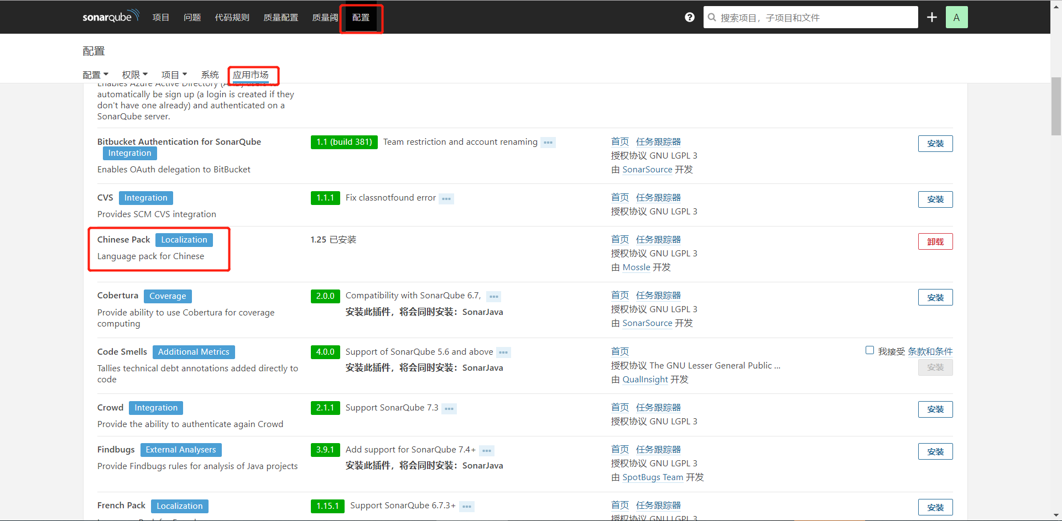Click the plus icon to add a new project
The image size is (1062, 521).
click(x=932, y=17)
